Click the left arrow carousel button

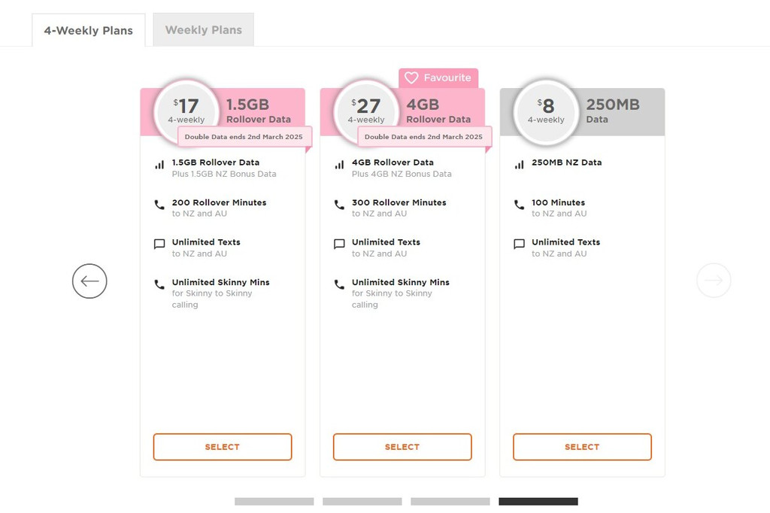(89, 281)
